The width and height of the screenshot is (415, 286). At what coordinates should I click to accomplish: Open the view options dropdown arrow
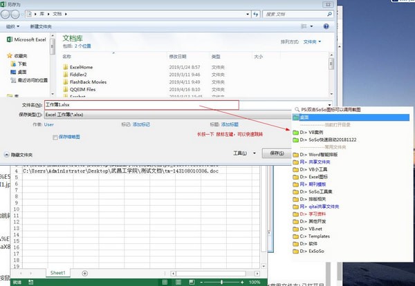pyautogui.click(x=311, y=26)
